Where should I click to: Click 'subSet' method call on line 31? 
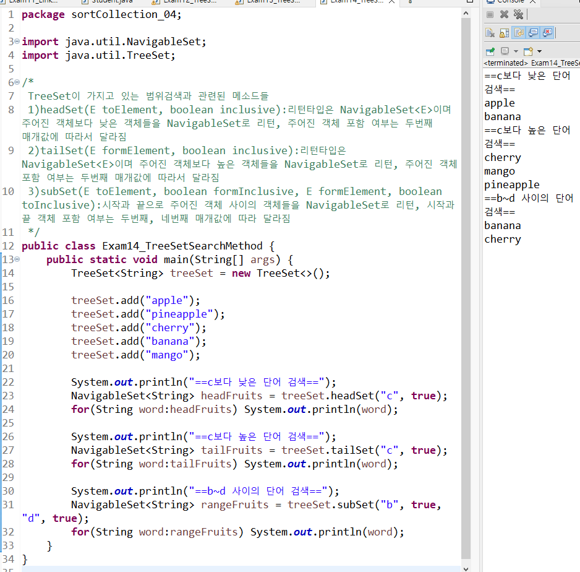356,505
